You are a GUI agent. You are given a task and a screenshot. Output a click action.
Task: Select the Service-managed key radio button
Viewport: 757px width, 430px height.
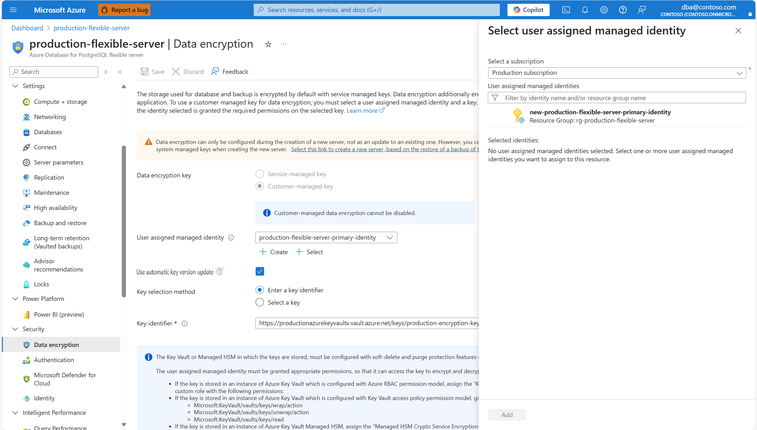(x=259, y=174)
